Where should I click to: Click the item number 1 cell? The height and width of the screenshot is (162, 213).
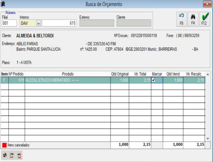(x=5, y=80)
